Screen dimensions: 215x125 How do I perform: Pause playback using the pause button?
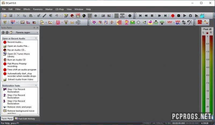point(152,16)
